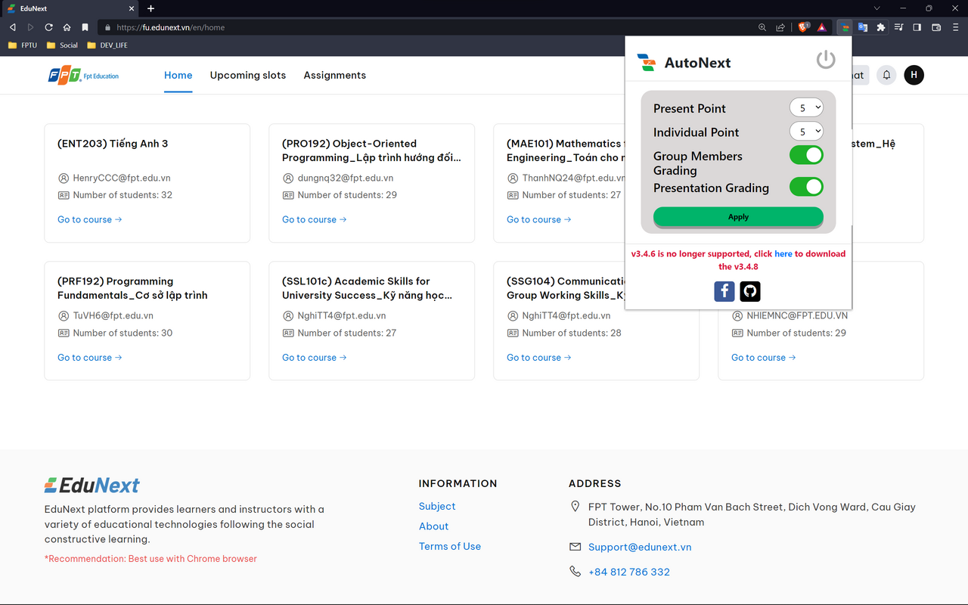Viewport: 968px width, 605px height.
Task: Open the Extensions puzzle piece icon
Action: [881, 27]
